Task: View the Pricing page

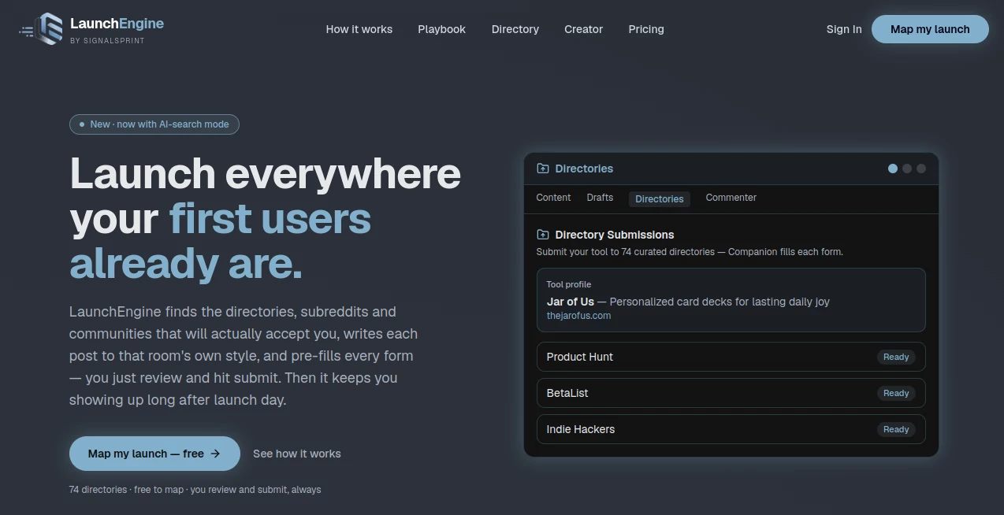Action: pos(646,29)
